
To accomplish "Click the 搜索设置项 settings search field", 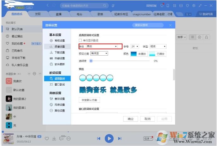I will (148, 25).
